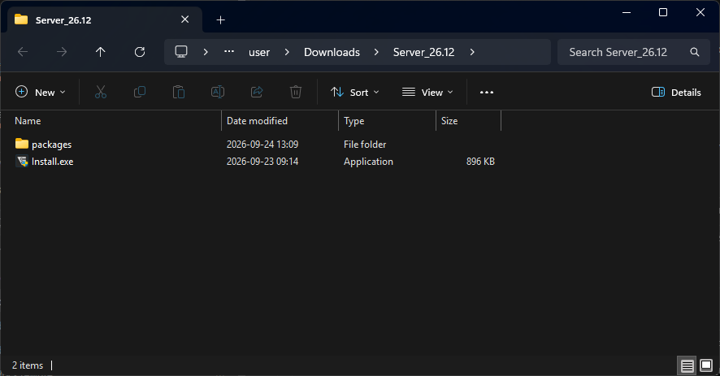720x376 pixels.
Task: Expand the chevron after Downloads breadcrumb
Action: click(x=376, y=52)
